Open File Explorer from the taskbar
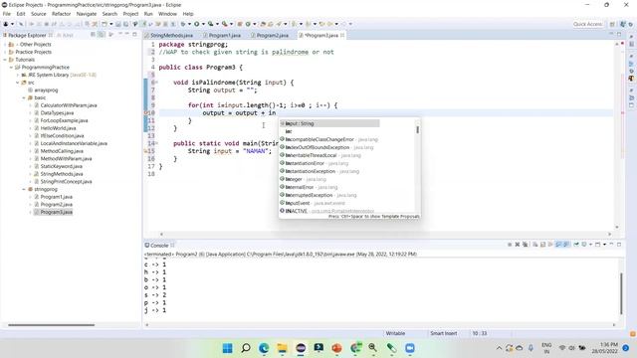 [282, 348]
